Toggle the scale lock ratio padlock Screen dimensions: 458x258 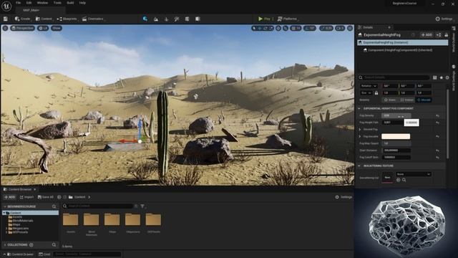click(x=376, y=93)
